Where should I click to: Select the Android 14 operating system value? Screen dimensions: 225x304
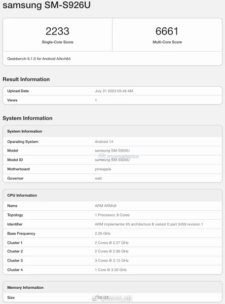pos(104,141)
